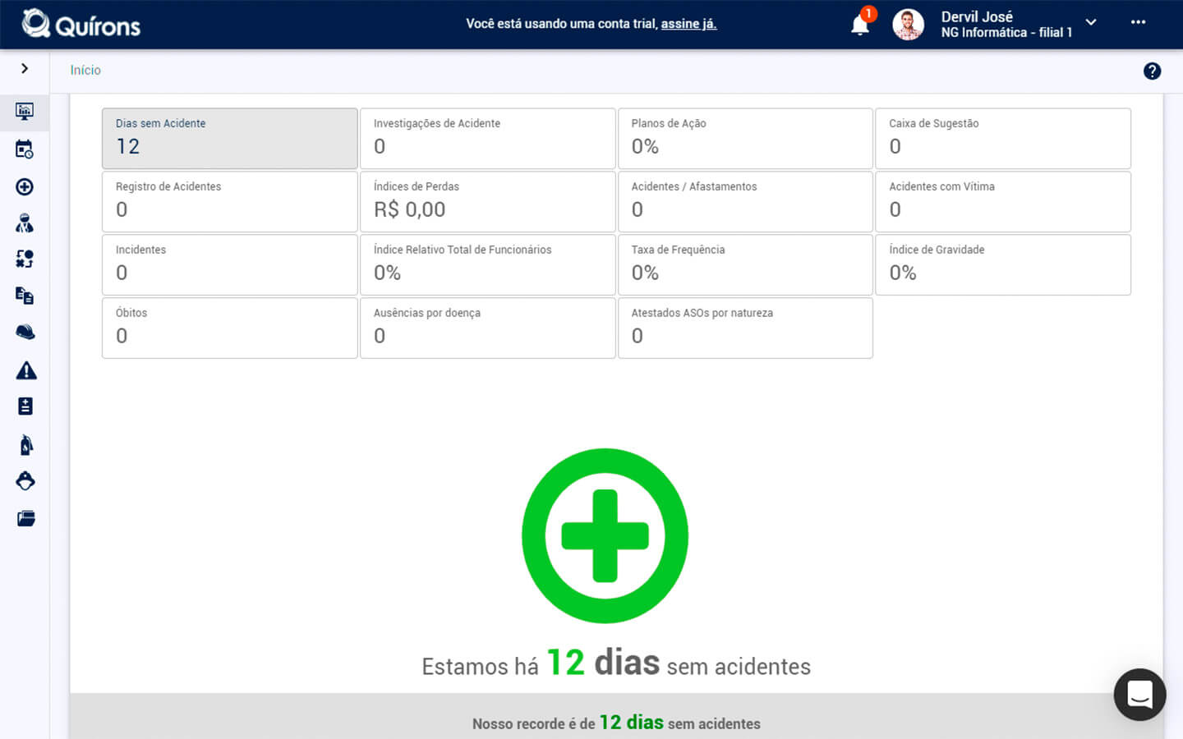Viewport: 1183px width, 739px height.
Task: Click the 'assine já' link
Action: pos(688,24)
